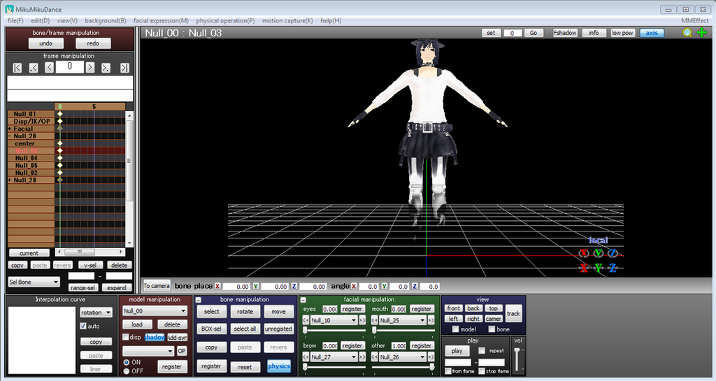Toggle the repeat playback checkbox
716x381 pixels.
click(x=482, y=350)
